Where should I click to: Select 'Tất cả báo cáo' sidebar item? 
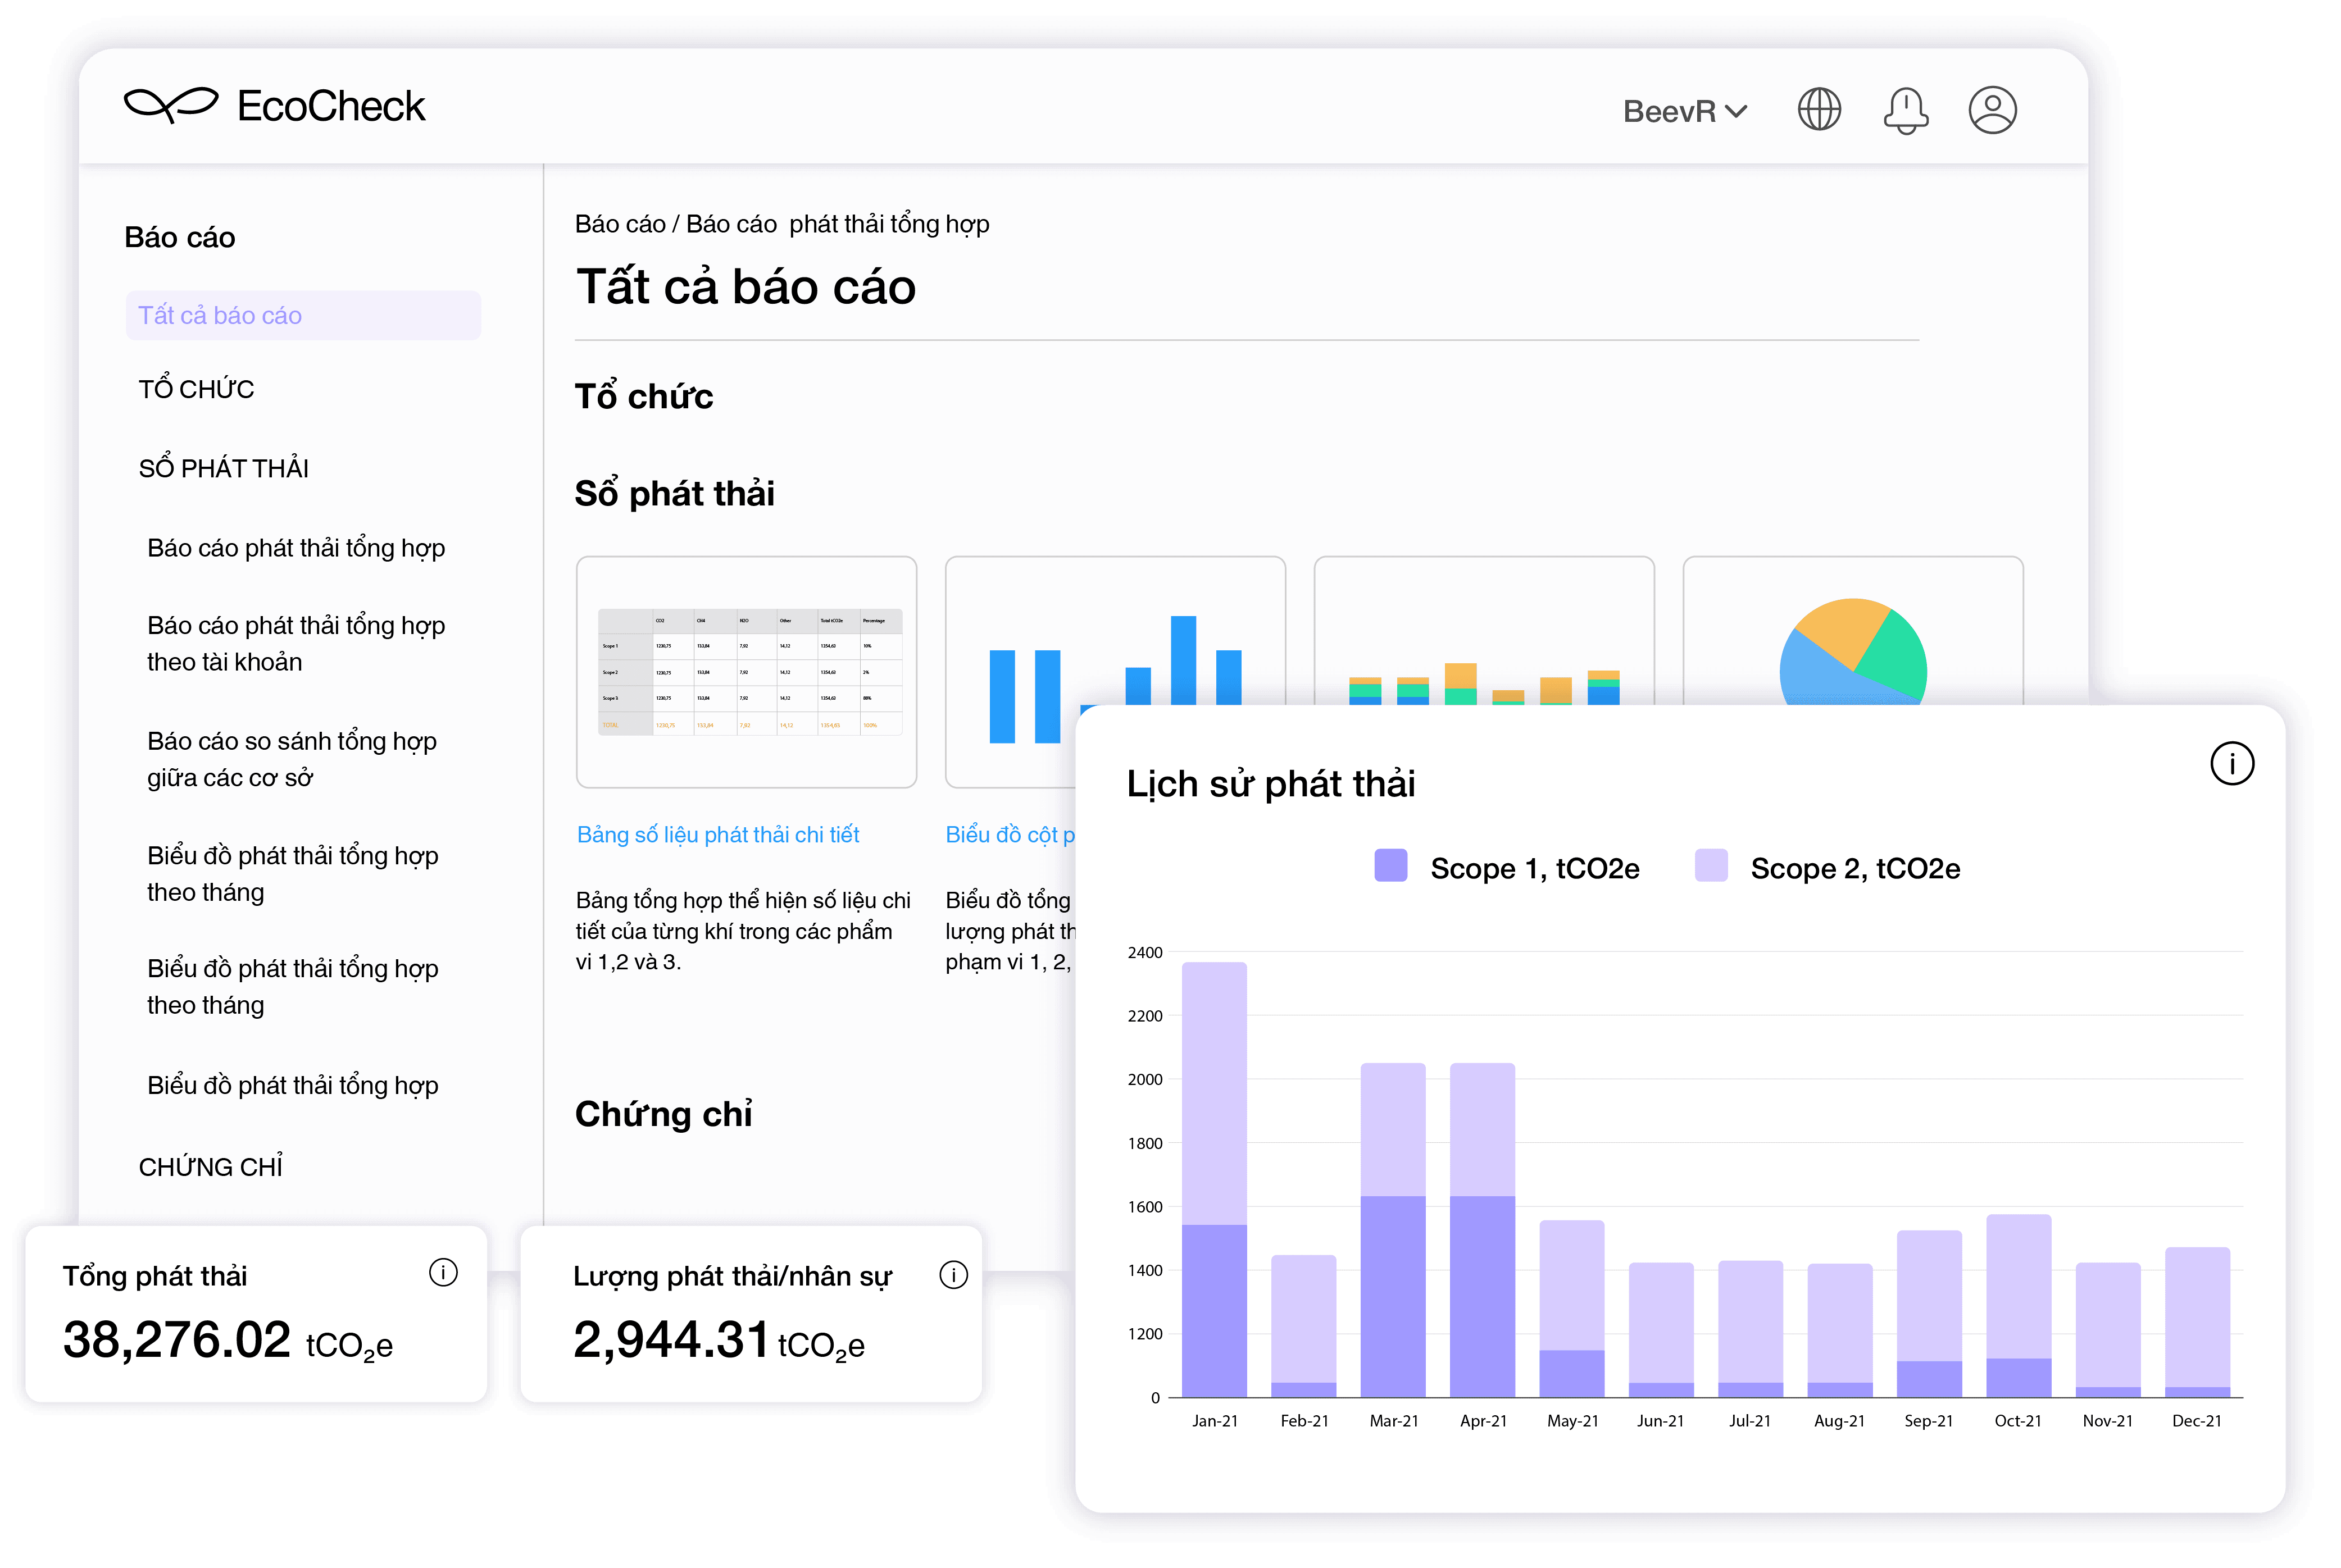point(303,315)
